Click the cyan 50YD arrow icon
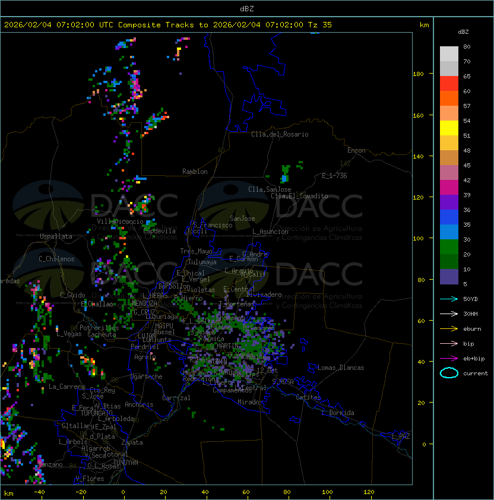Viewport: 494px width, 500px height. 449,299
